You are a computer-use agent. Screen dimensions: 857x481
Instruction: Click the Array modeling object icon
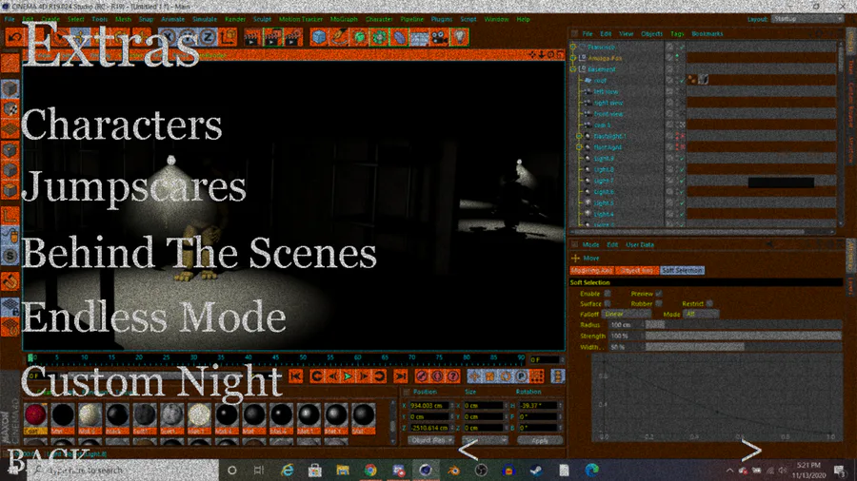[379, 37]
